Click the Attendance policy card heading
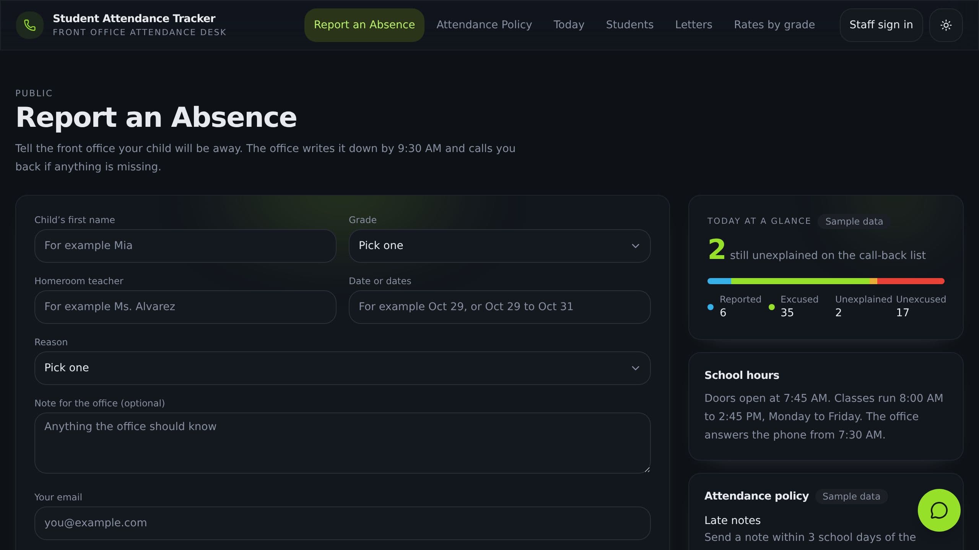Viewport: 979px width, 550px height. tap(756, 496)
